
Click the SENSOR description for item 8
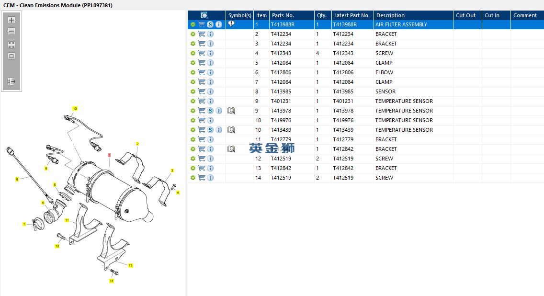pos(385,91)
